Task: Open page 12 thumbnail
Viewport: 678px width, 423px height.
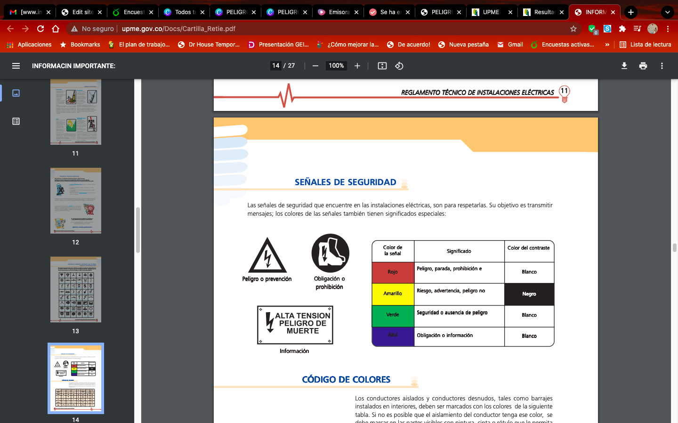Action: click(x=76, y=201)
